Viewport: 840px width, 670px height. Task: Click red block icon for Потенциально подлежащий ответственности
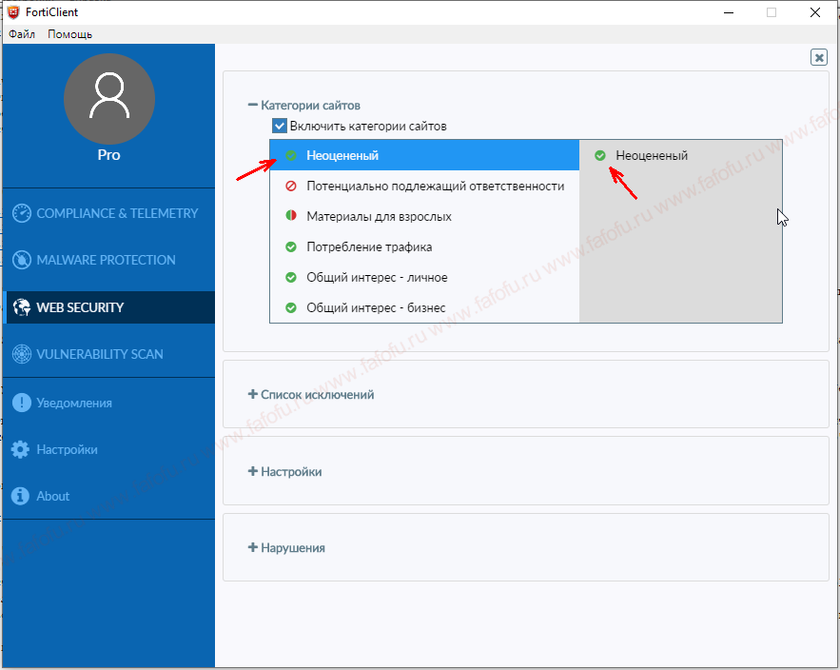[x=291, y=186]
